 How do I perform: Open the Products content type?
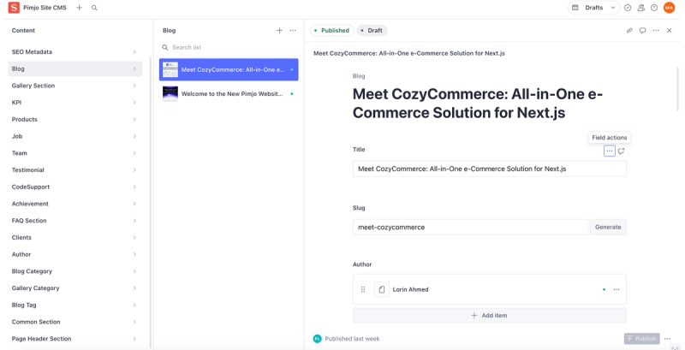pos(75,119)
